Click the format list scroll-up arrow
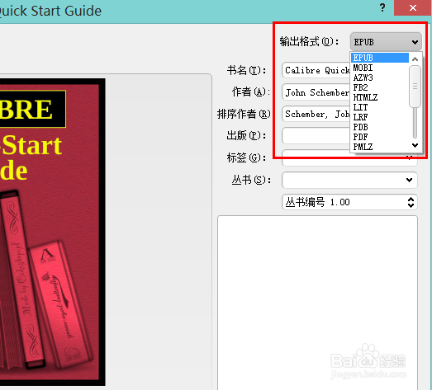Screen dimensions: 432x390 (415, 59)
